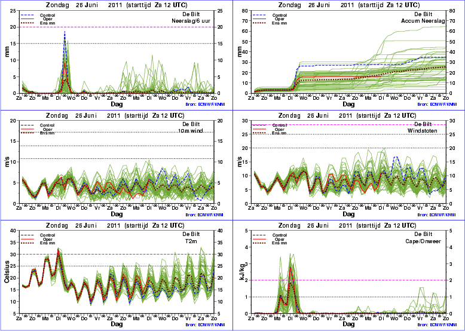This screenshot has height=331, width=465.
Task: Click 'Ens mn' legend entry in T2m chart
Action: (47, 243)
